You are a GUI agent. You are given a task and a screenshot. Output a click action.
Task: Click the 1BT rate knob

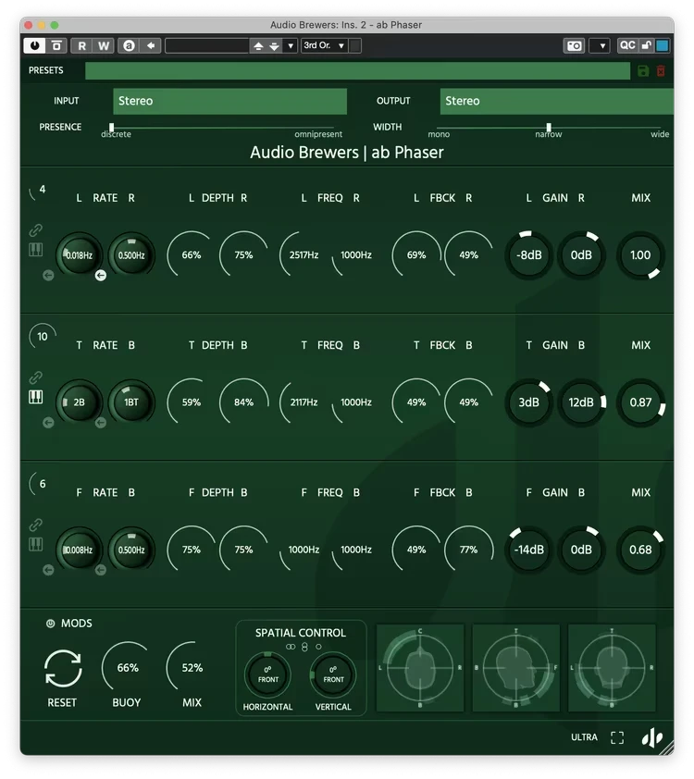(131, 402)
